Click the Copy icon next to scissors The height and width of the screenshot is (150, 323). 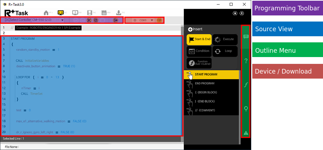click(95, 20)
